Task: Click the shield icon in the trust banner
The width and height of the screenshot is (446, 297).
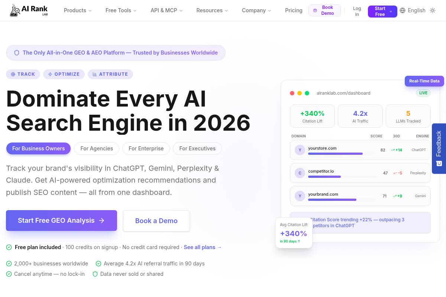Action: [17, 53]
